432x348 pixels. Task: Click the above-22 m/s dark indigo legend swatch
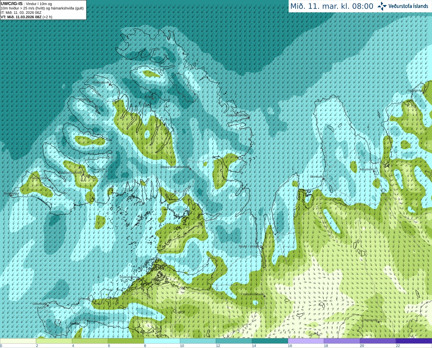click(x=414, y=341)
